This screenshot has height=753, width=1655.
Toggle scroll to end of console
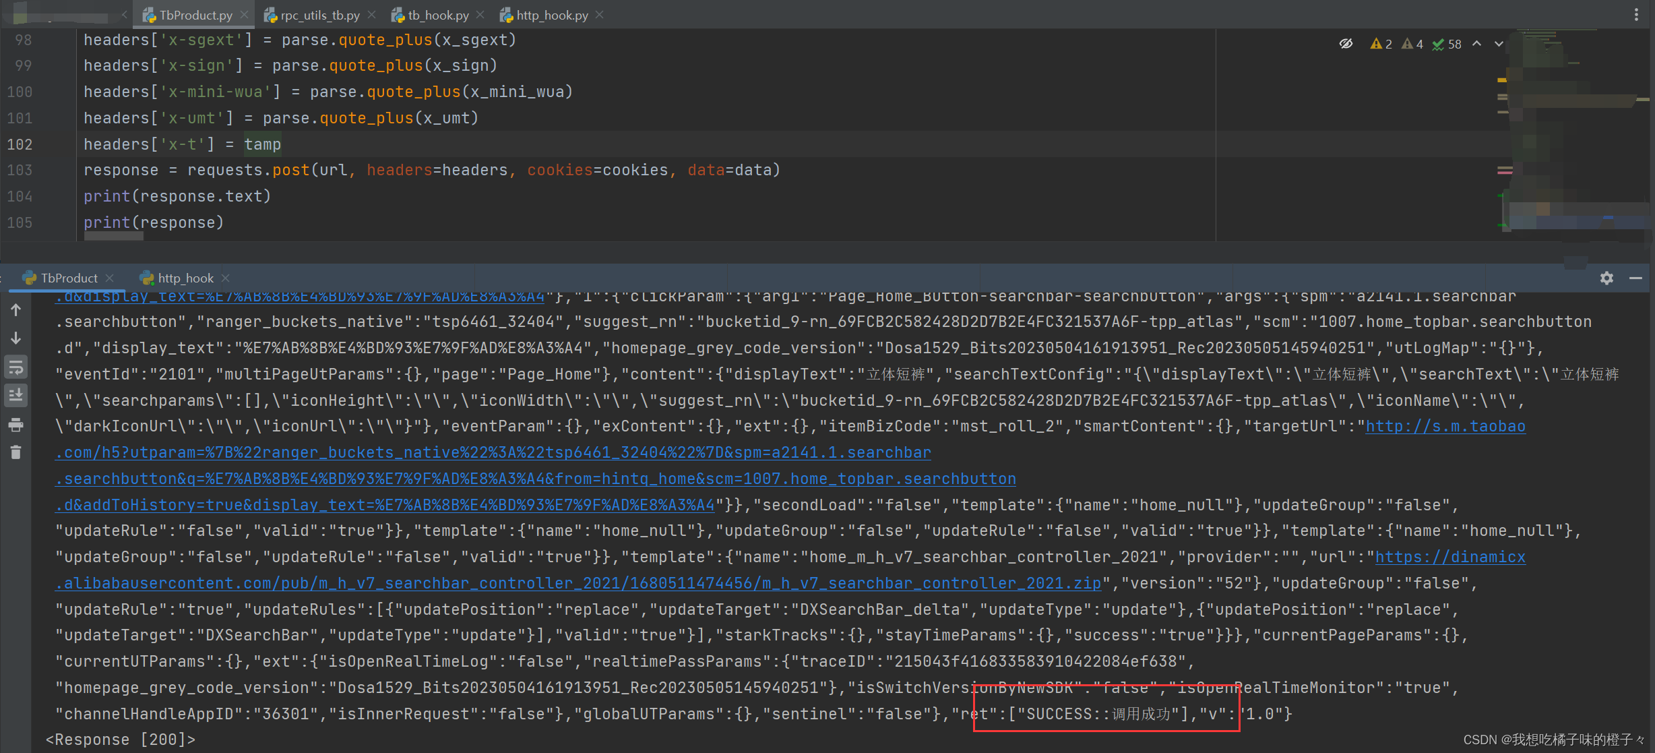click(x=16, y=395)
